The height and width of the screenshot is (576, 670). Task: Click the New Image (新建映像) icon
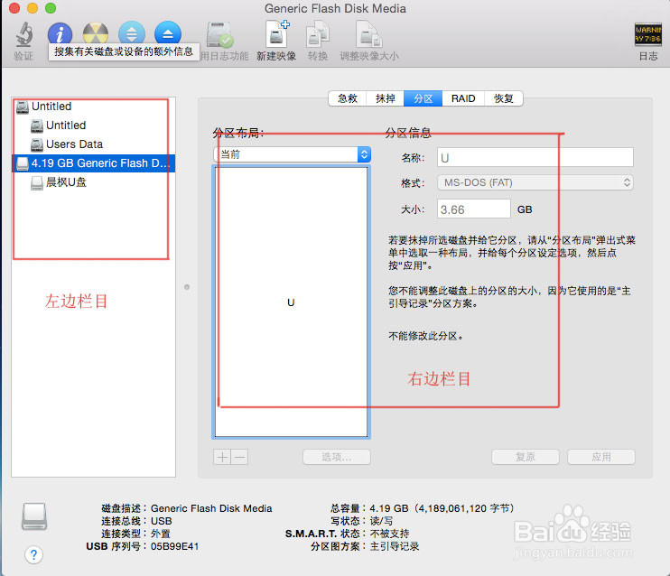pos(277,34)
